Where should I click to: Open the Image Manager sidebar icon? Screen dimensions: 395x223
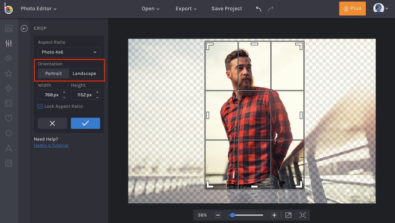9,28
